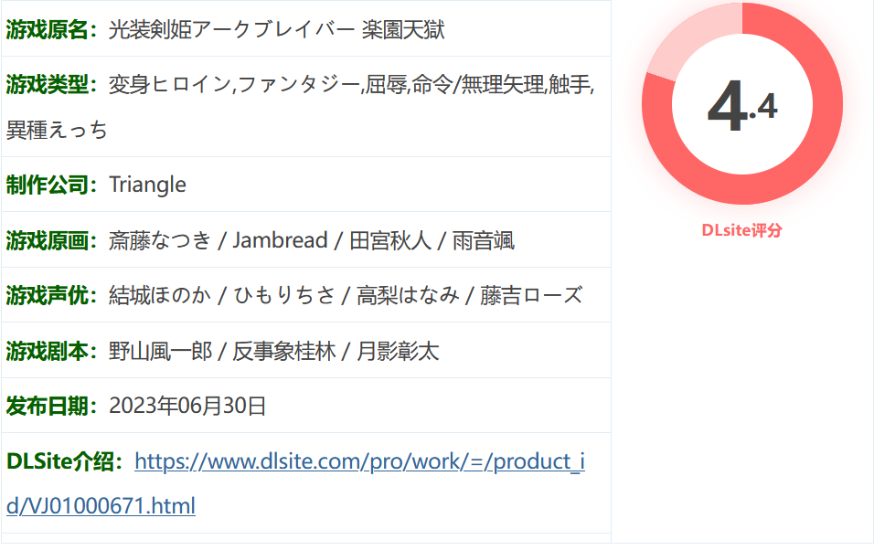Click the 游戏声优 label
Screen dimensions: 874x550
pyautogui.click(x=51, y=295)
